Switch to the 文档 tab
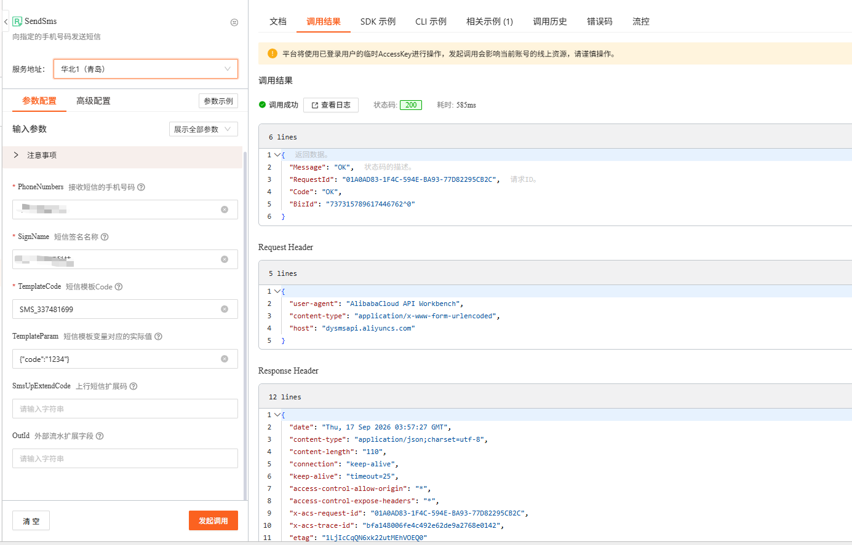The width and height of the screenshot is (852, 545). [278, 22]
